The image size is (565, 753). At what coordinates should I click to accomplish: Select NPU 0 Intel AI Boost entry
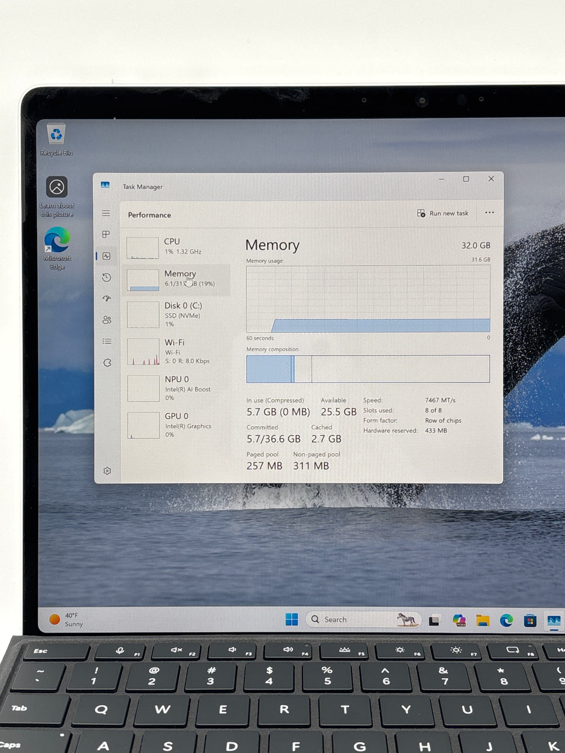(x=176, y=388)
